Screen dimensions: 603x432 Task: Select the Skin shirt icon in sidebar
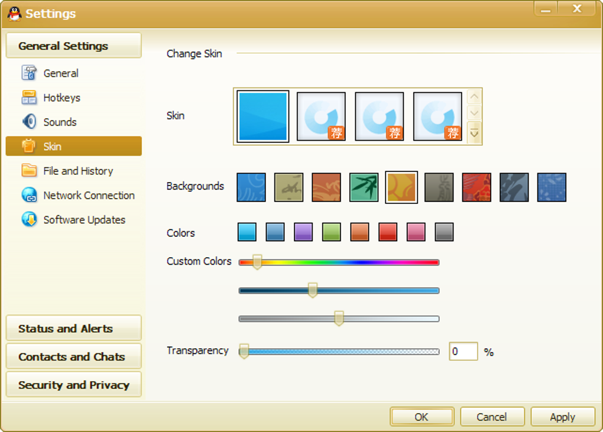click(29, 146)
